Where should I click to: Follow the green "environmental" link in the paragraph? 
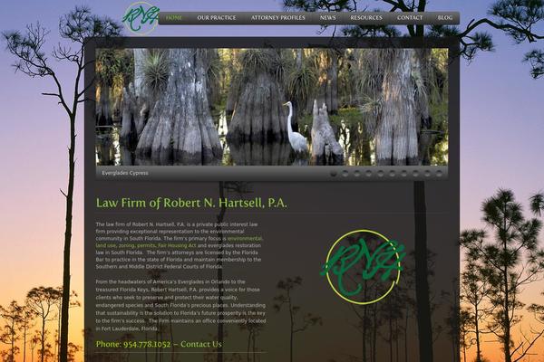click(x=245, y=238)
